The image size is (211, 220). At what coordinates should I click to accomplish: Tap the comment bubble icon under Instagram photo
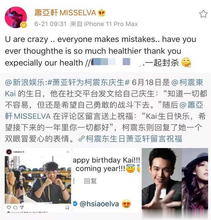click(15, 207)
